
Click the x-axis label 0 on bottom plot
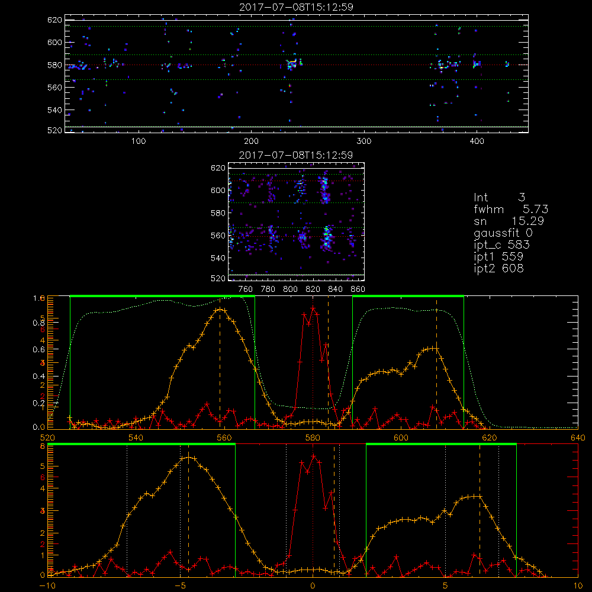click(313, 586)
